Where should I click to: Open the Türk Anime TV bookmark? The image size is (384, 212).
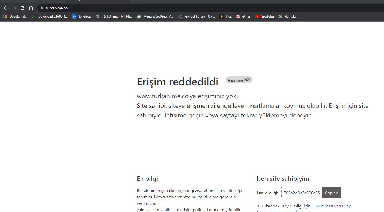point(114,17)
